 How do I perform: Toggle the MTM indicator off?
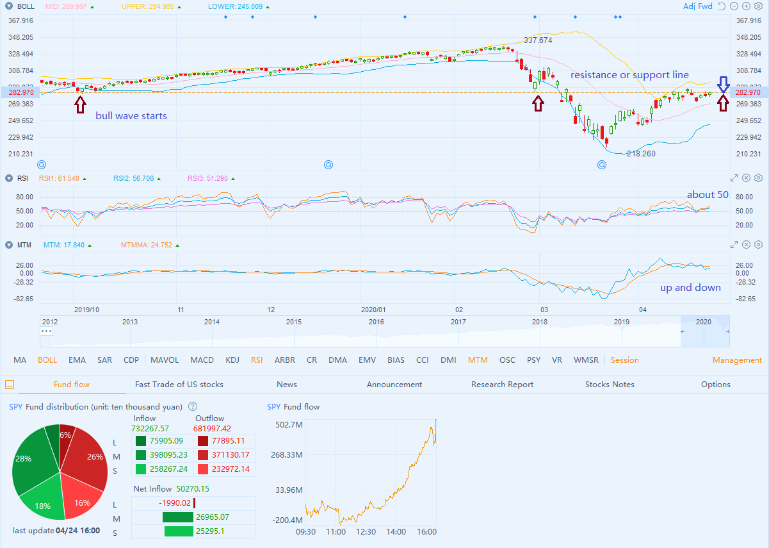click(x=478, y=360)
